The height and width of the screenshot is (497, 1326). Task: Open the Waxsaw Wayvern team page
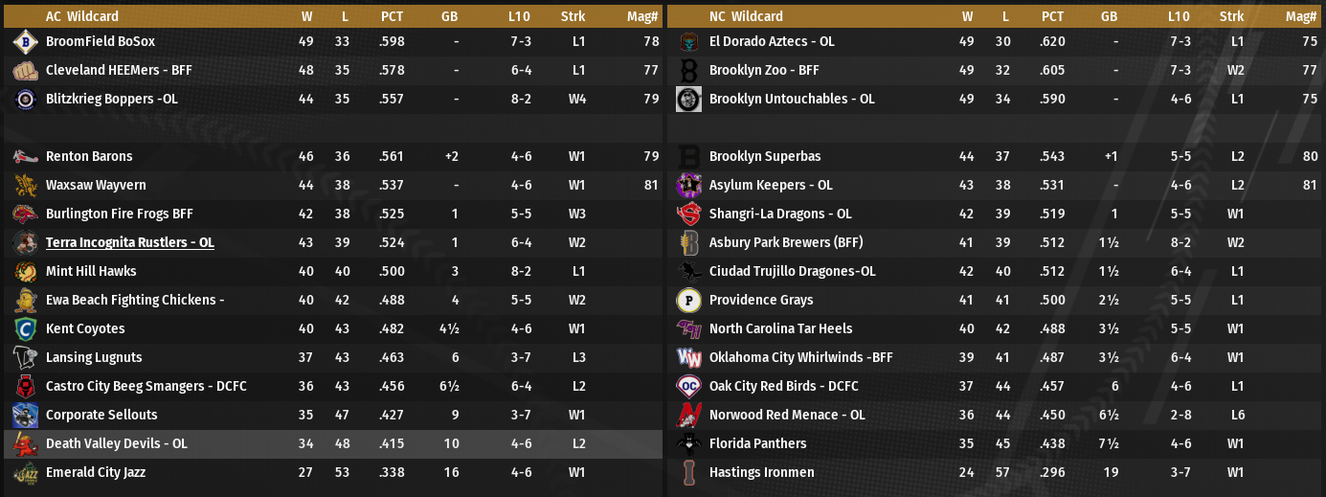click(x=96, y=186)
